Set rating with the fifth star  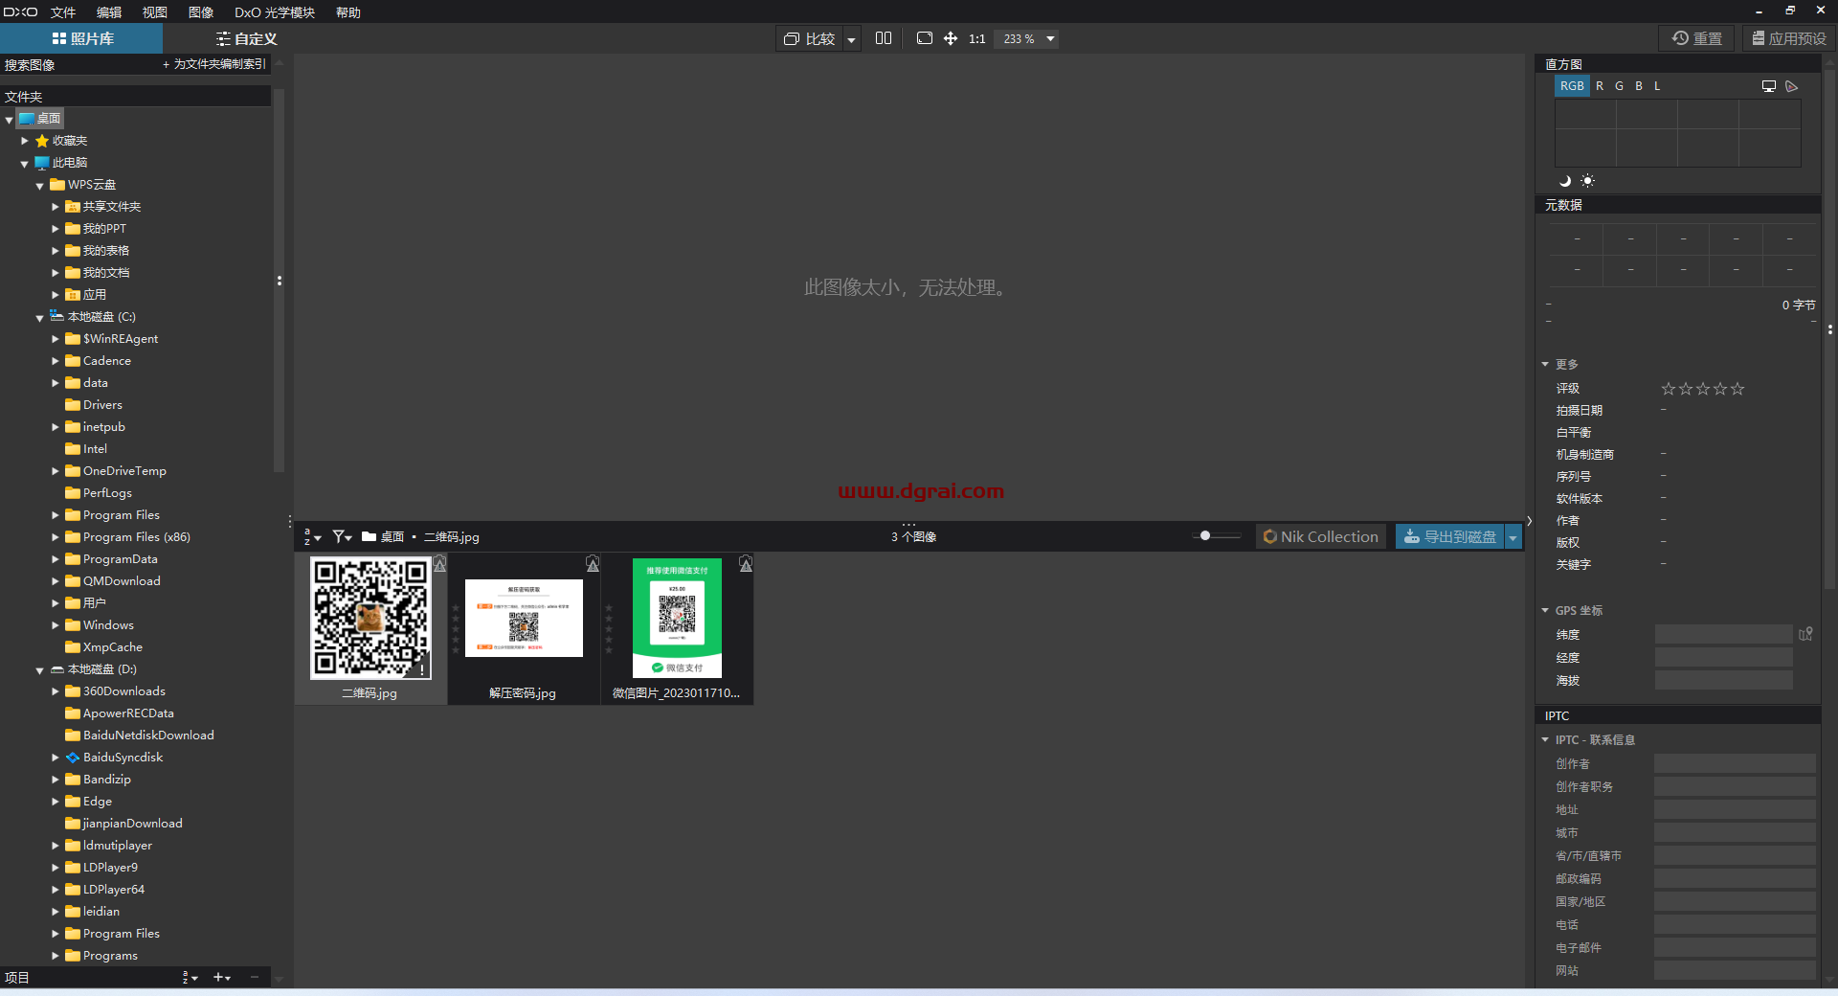(1737, 389)
